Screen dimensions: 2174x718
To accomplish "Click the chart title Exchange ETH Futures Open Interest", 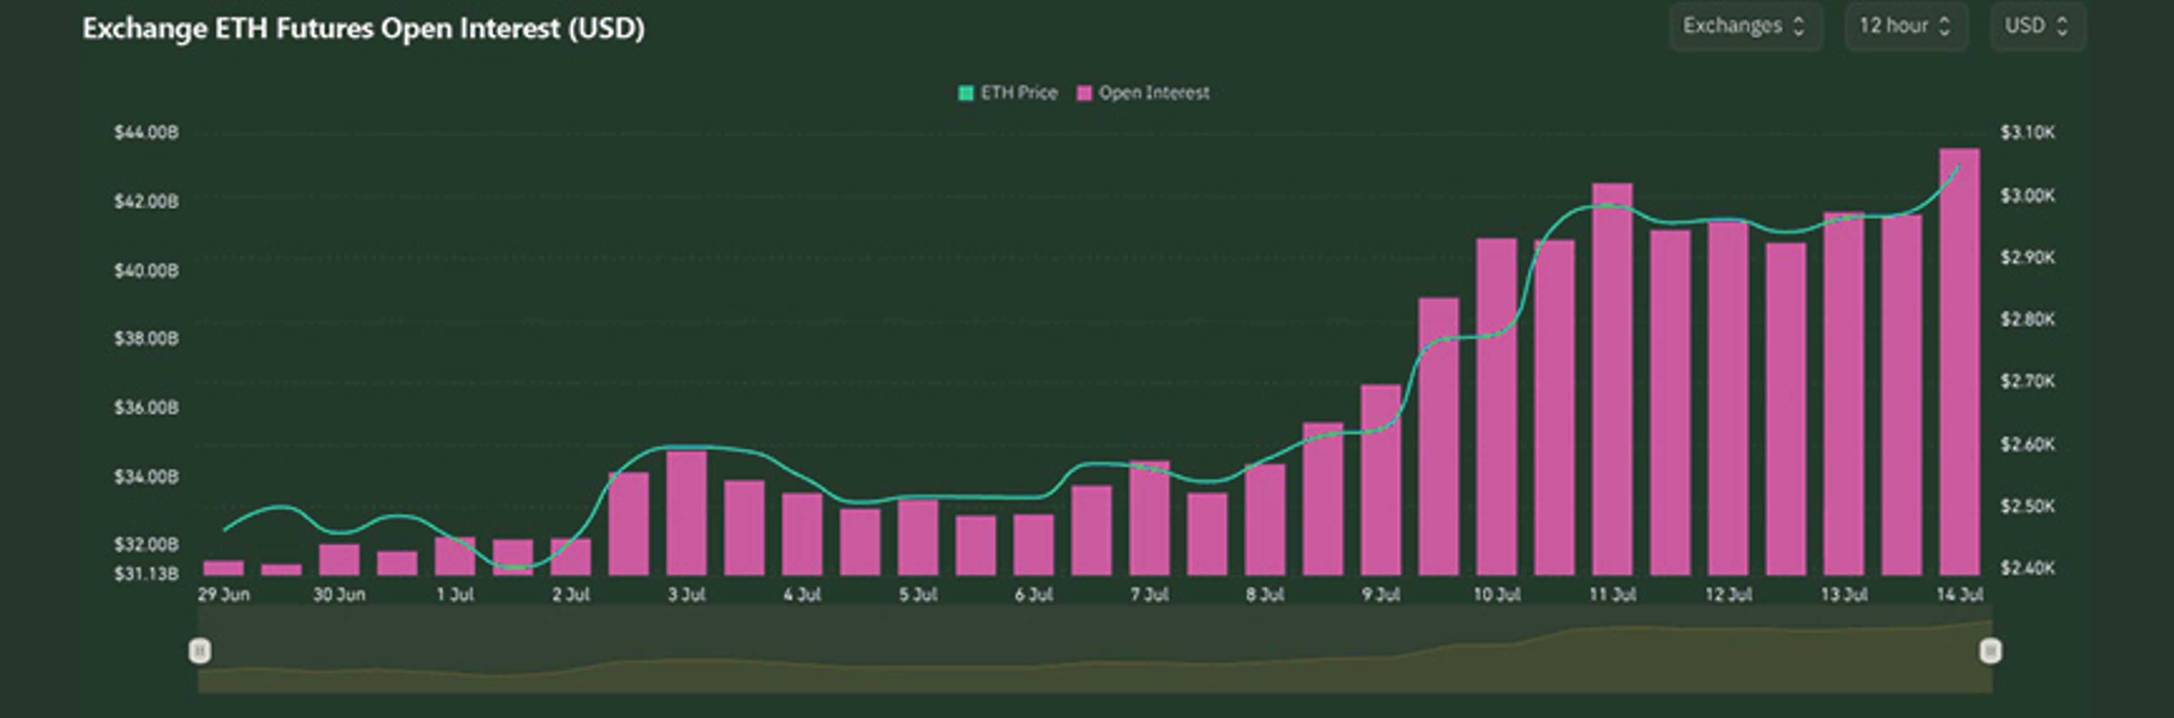I will click(x=363, y=29).
